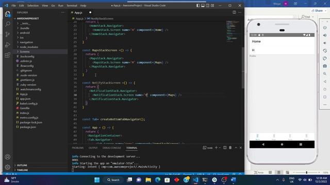Split the editor right
330x185 pixels.
(234, 12)
